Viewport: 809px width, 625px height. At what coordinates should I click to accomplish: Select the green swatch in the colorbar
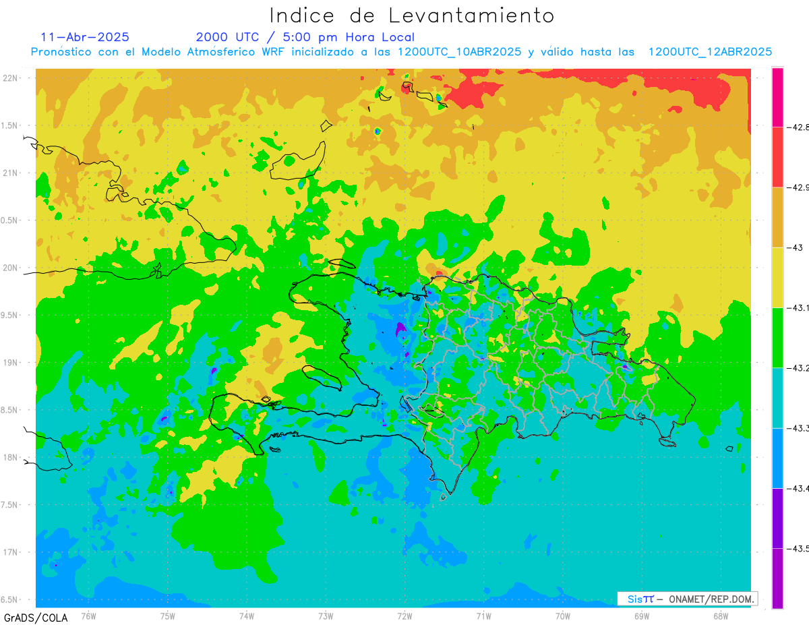[777, 337]
